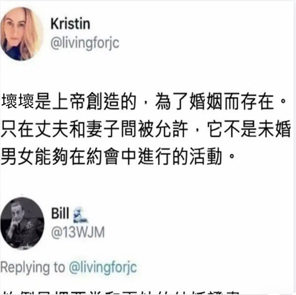Viewport: 296px width, 295px height.
Task: Open the @13WJM handle under Bill
Action: (x=78, y=232)
